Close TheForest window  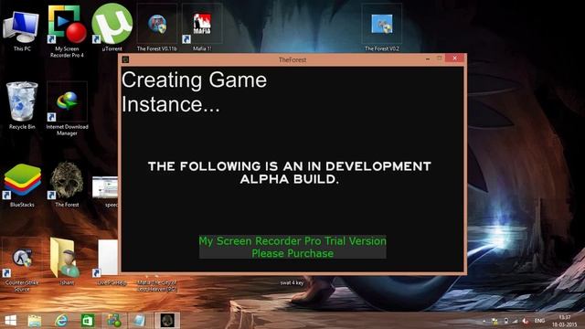(455, 58)
